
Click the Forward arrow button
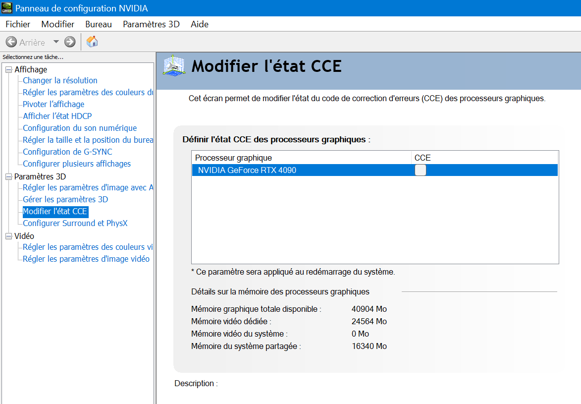(70, 42)
